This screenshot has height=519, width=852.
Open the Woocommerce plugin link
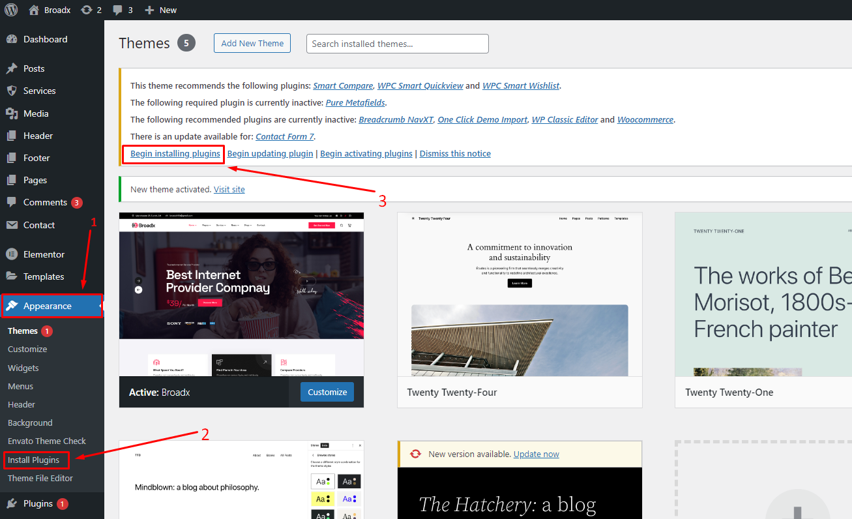pyautogui.click(x=645, y=119)
